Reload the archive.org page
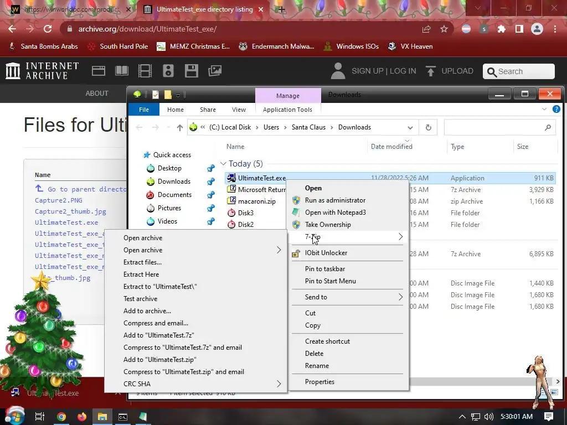The width and height of the screenshot is (567, 425). click(48, 29)
